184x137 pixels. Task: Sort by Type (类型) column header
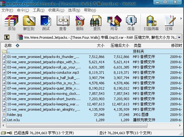pos(137,45)
